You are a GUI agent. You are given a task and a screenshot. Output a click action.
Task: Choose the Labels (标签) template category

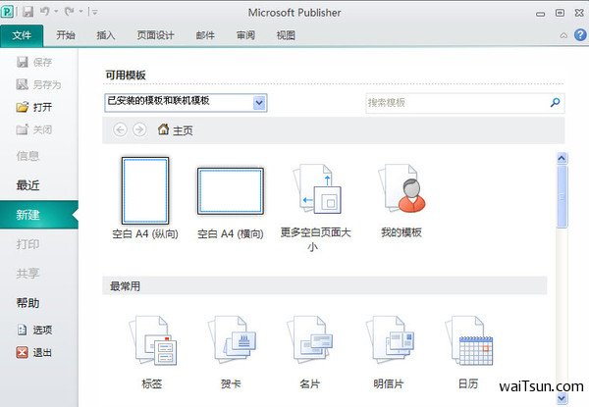pyautogui.click(x=150, y=343)
